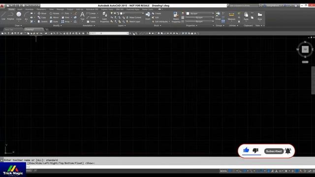Activate the Scale command
315x177 pixels.
click(54, 22)
